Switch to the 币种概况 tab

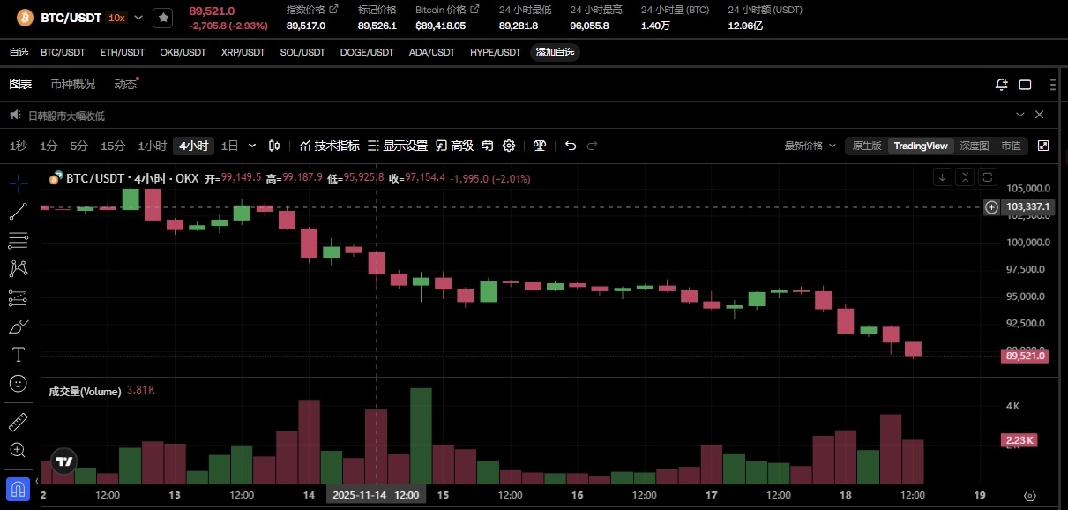72,83
